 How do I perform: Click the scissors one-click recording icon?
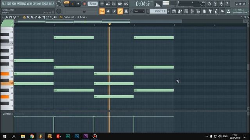pos(215,3)
